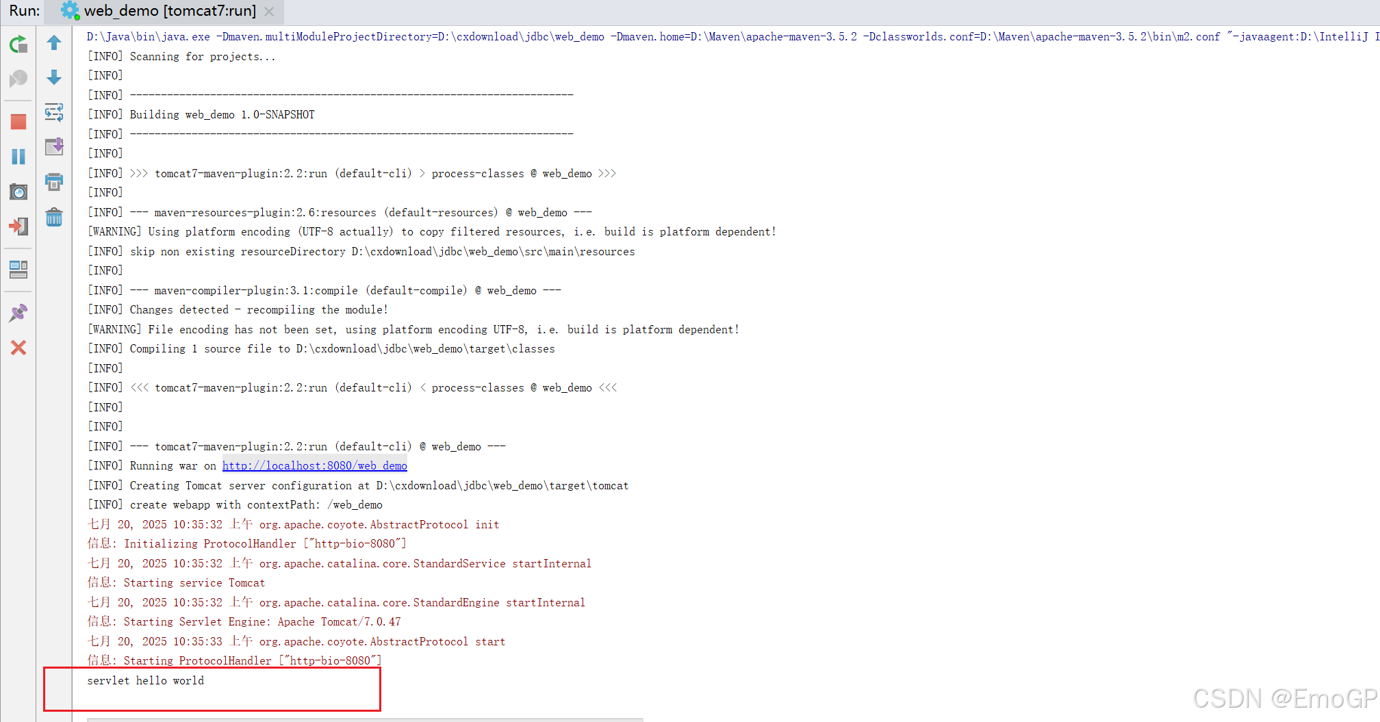Click 'Building web_demo 1.0-SNAPSHOT' line
This screenshot has height=722, width=1380.
[201, 115]
